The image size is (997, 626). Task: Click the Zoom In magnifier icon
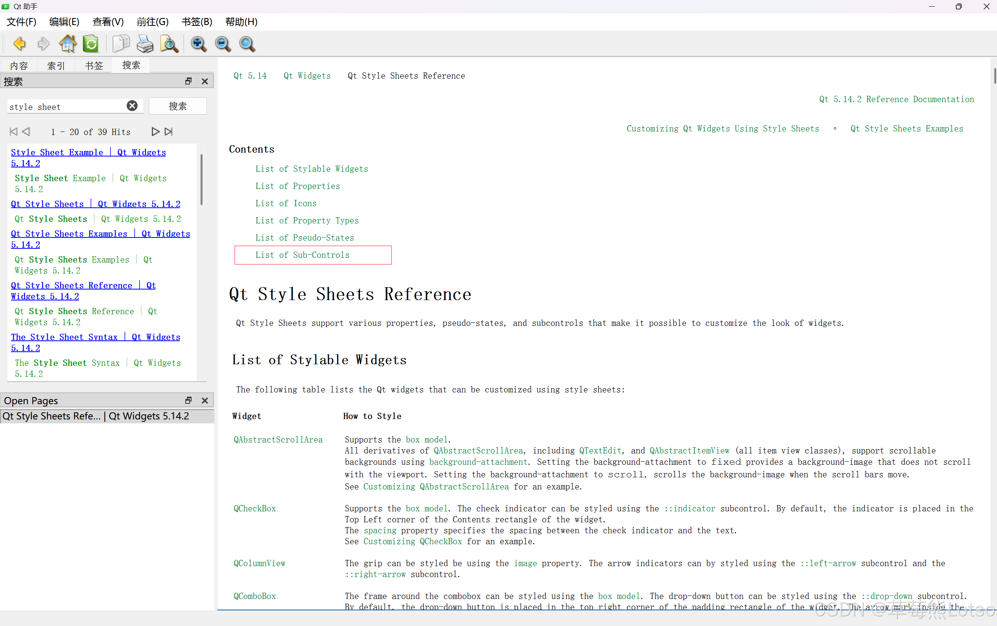click(199, 44)
